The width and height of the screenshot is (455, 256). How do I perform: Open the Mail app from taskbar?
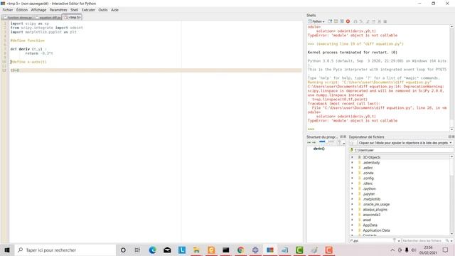pyautogui.click(x=167, y=250)
